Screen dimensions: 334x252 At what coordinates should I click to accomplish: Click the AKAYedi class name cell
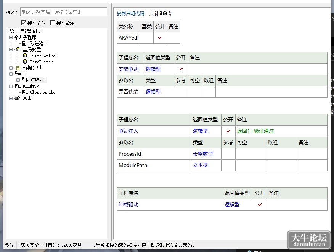pos(128,38)
